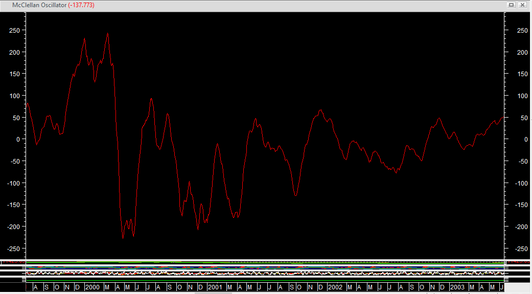Close the McClellan Oscillator chart window
This screenshot has height=294, width=532.
pos(522,5)
